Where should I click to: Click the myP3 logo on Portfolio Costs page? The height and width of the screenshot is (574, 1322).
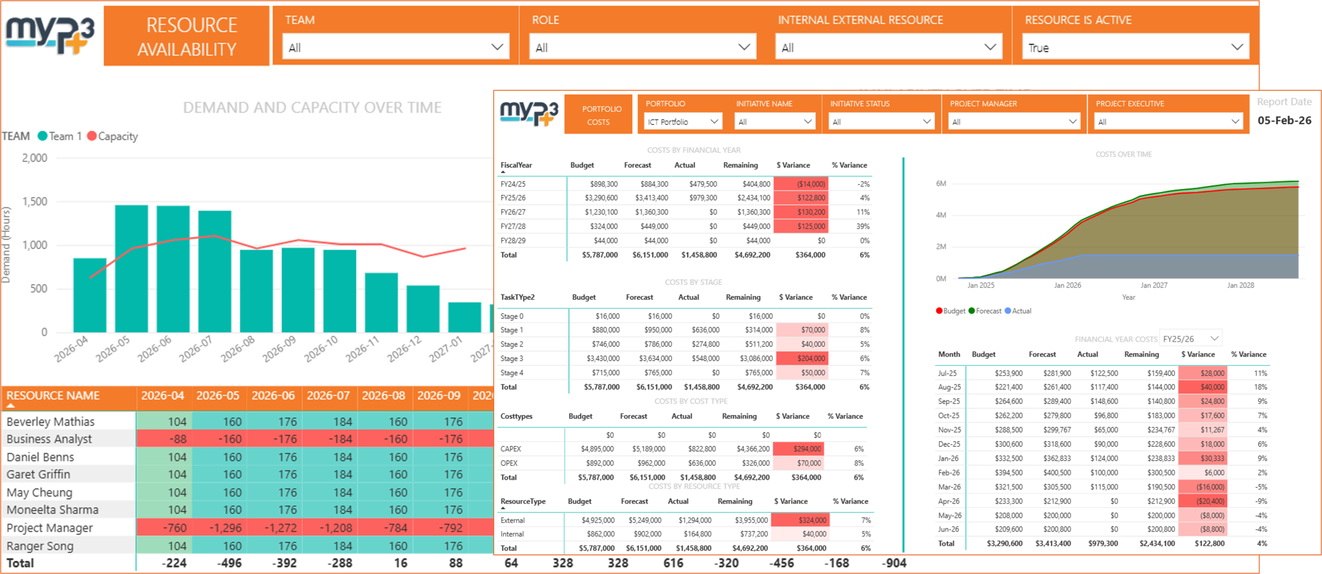click(x=528, y=114)
